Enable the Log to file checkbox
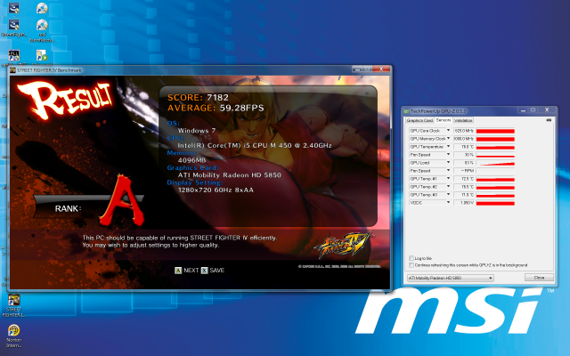Screen dimensions: 570x356 pos(411,258)
